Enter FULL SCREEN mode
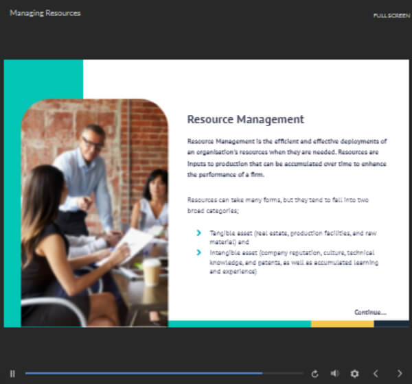This screenshot has height=384, width=412. (392, 15)
